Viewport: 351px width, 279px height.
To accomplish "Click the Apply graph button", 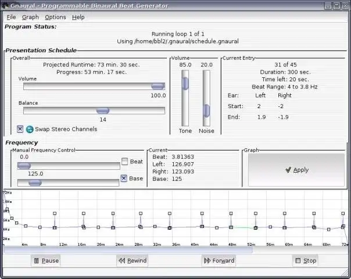I will (x=296, y=170).
